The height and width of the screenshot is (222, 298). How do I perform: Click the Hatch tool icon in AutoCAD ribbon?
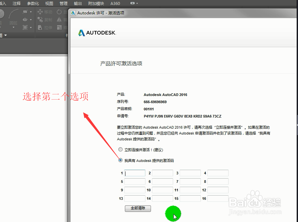coord(25,27)
